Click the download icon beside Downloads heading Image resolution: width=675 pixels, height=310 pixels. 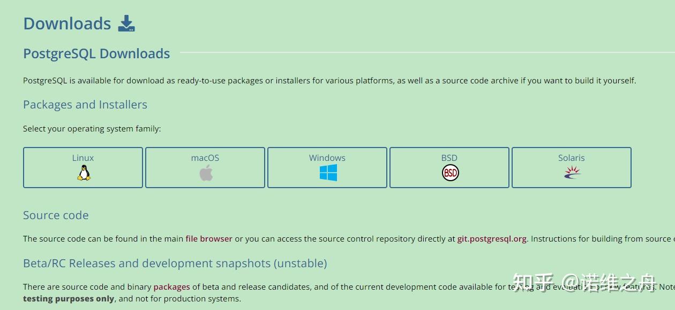pyautogui.click(x=126, y=24)
